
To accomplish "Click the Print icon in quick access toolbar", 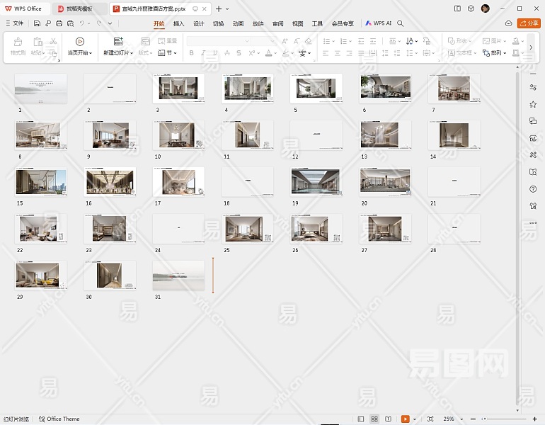I will (x=59, y=23).
